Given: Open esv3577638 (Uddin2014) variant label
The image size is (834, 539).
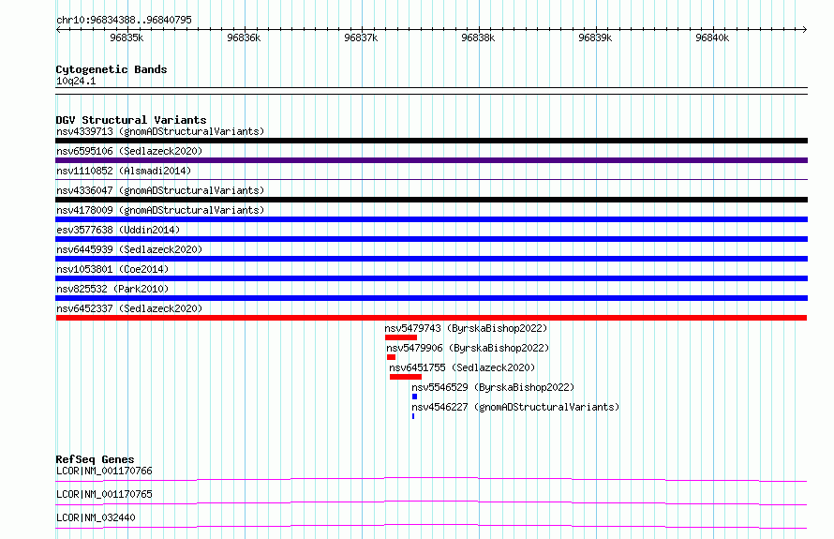Looking at the screenshot, I should tap(118, 230).
